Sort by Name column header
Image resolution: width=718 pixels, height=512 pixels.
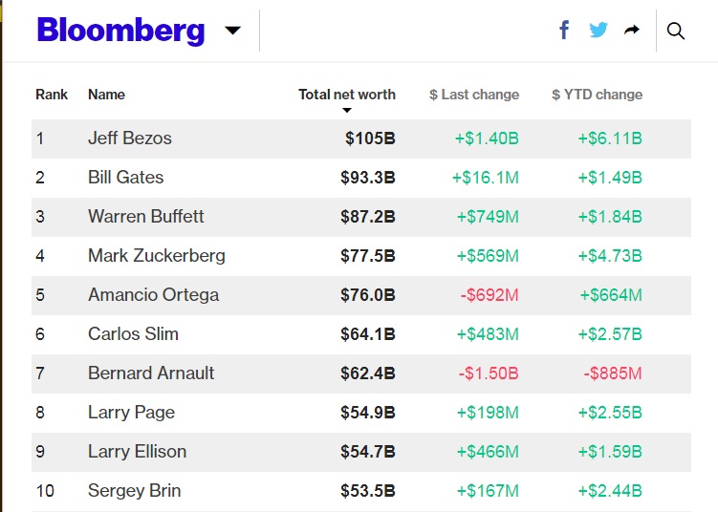click(x=106, y=95)
